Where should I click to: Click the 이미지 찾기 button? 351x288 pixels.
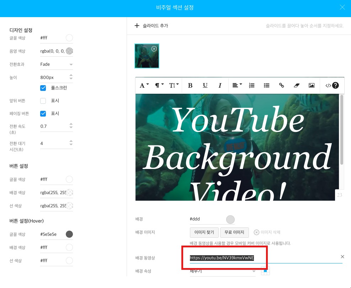tap(204, 232)
